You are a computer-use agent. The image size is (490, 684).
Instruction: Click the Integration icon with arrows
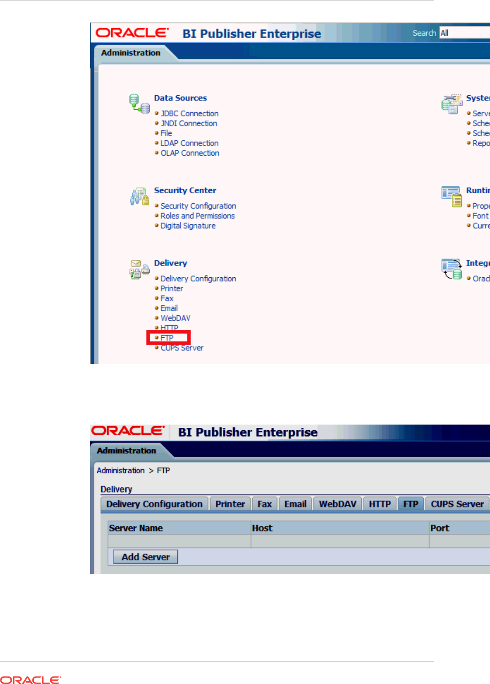pyautogui.click(x=452, y=269)
